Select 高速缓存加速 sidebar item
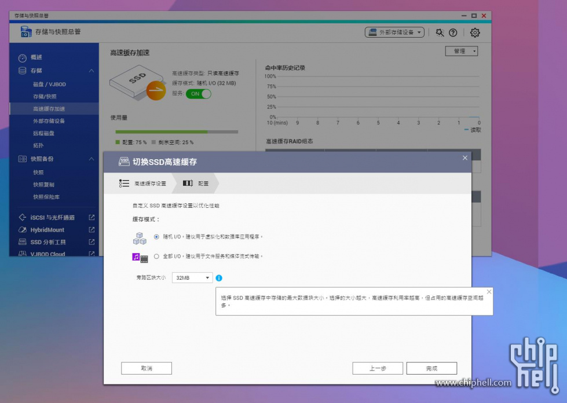Screen dimensions: 567x403 54,109
